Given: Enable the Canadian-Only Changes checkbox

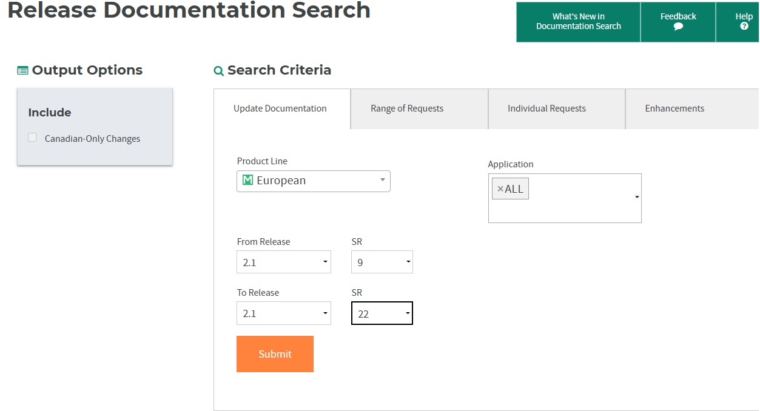Looking at the screenshot, I should pyautogui.click(x=32, y=137).
